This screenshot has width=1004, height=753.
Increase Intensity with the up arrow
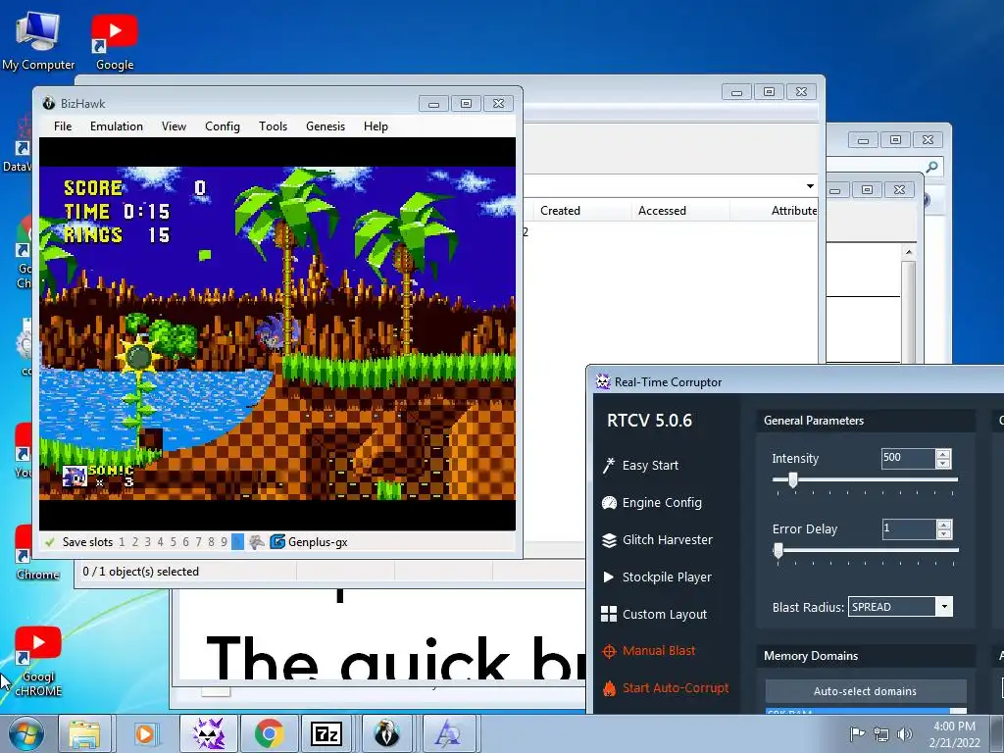click(943, 453)
